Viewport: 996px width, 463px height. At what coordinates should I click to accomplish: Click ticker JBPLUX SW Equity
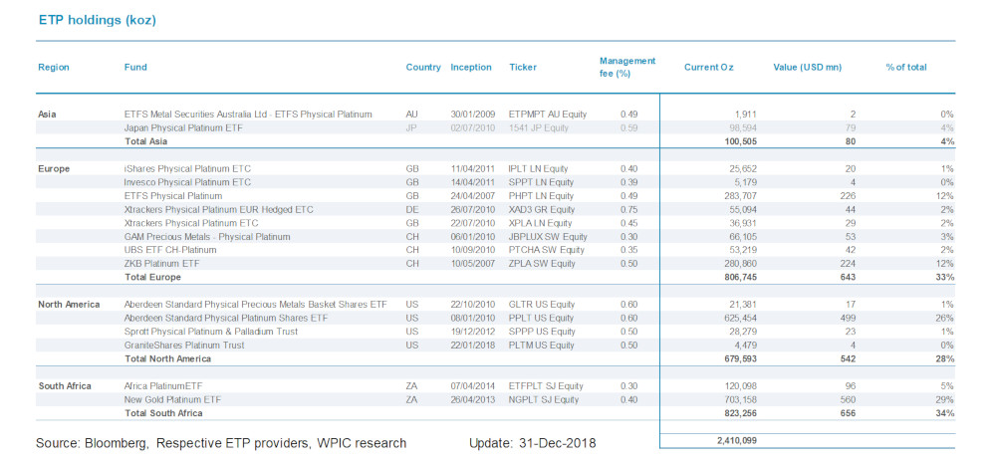pyautogui.click(x=548, y=236)
